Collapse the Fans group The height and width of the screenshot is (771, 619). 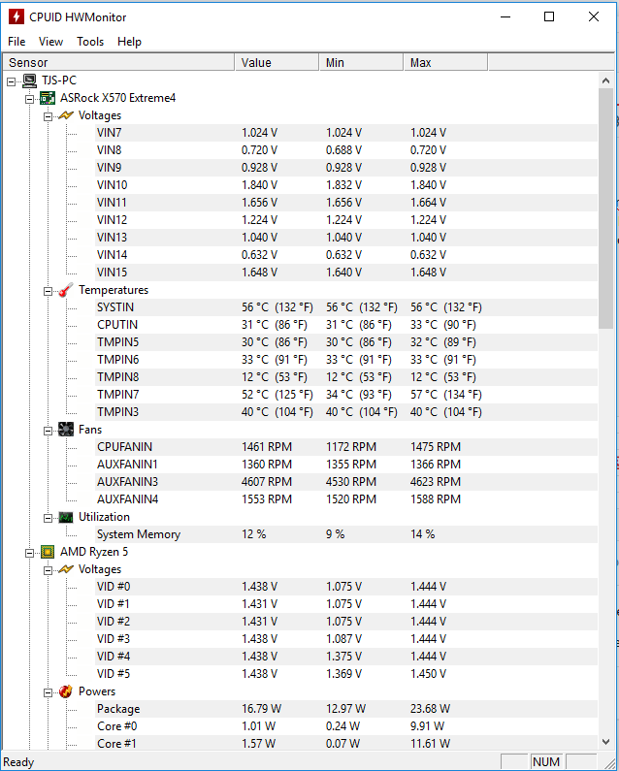click(x=48, y=432)
